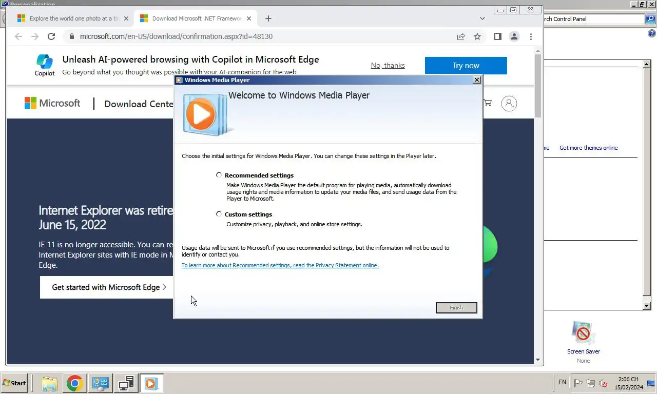The image size is (657, 394).
Task: Open Screen Saver settings icon
Action: tap(583, 332)
